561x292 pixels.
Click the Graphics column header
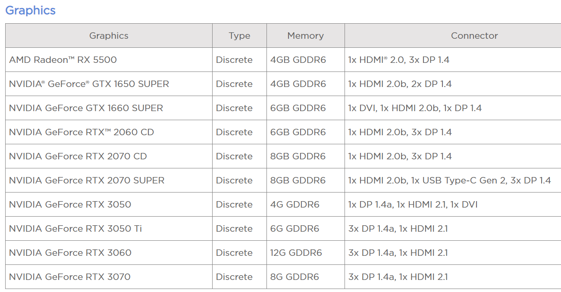[x=109, y=36]
